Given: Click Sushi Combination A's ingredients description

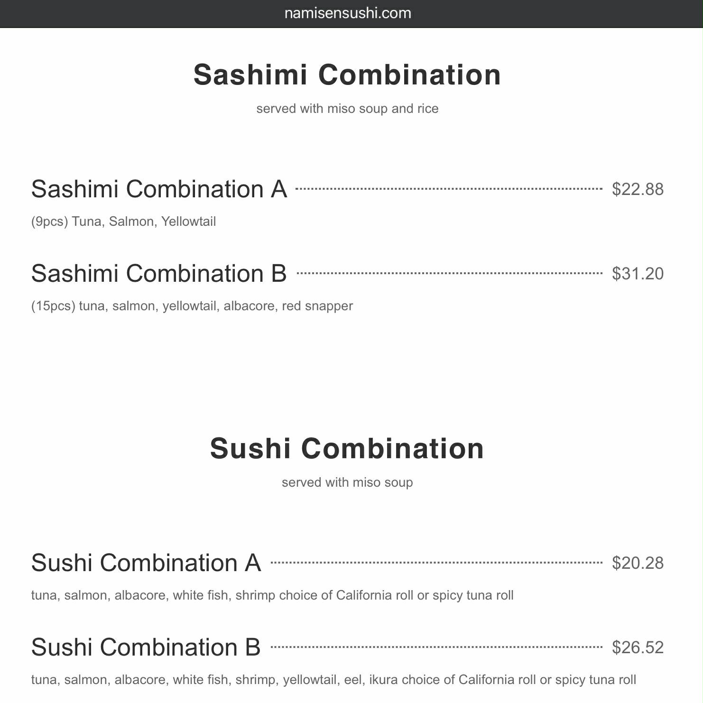Looking at the screenshot, I should pos(272,595).
